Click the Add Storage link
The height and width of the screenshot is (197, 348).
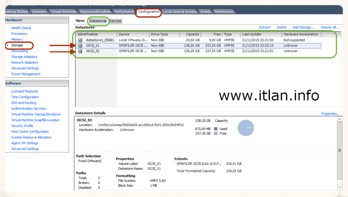click(x=303, y=27)
